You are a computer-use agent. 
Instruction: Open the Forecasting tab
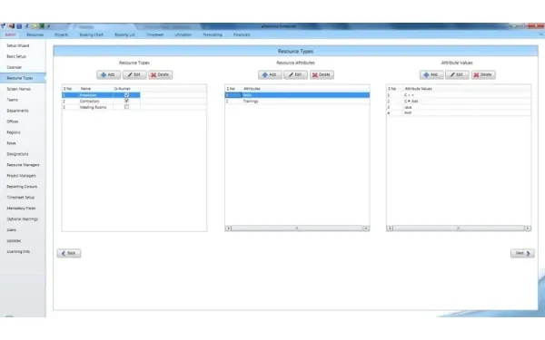(213, 34)
